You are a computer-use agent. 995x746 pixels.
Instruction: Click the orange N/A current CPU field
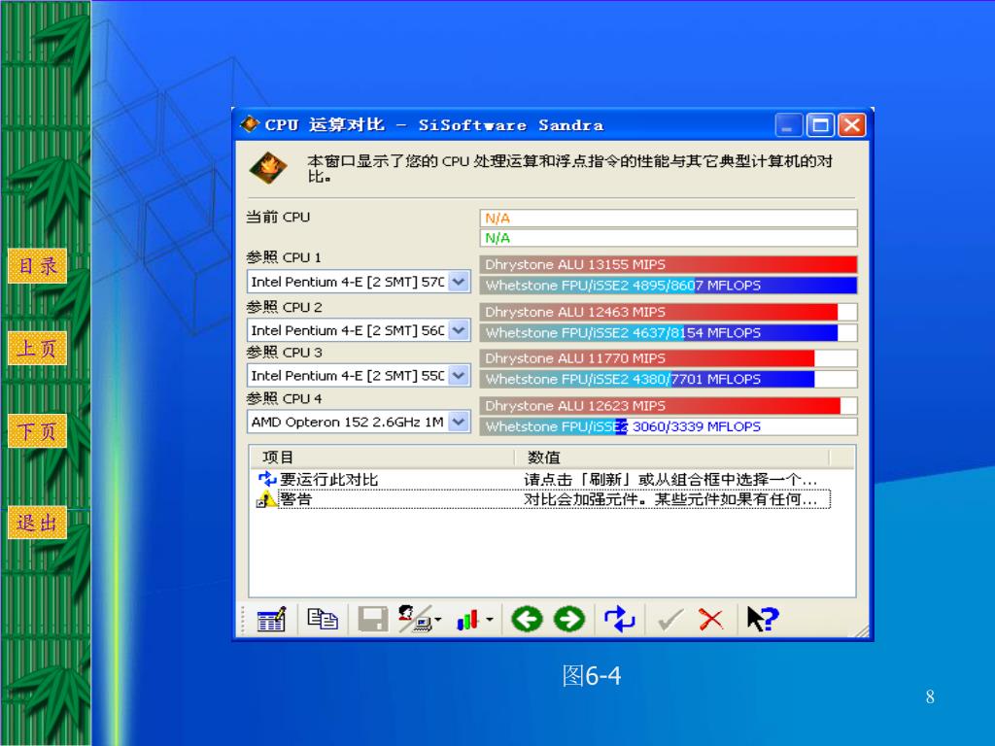coord(669,219)
